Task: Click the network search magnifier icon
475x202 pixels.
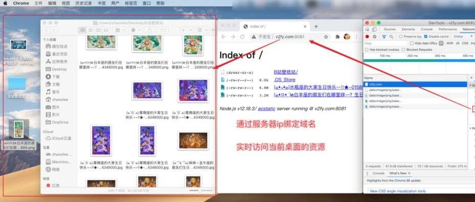Action: click(x=391, y=37)
